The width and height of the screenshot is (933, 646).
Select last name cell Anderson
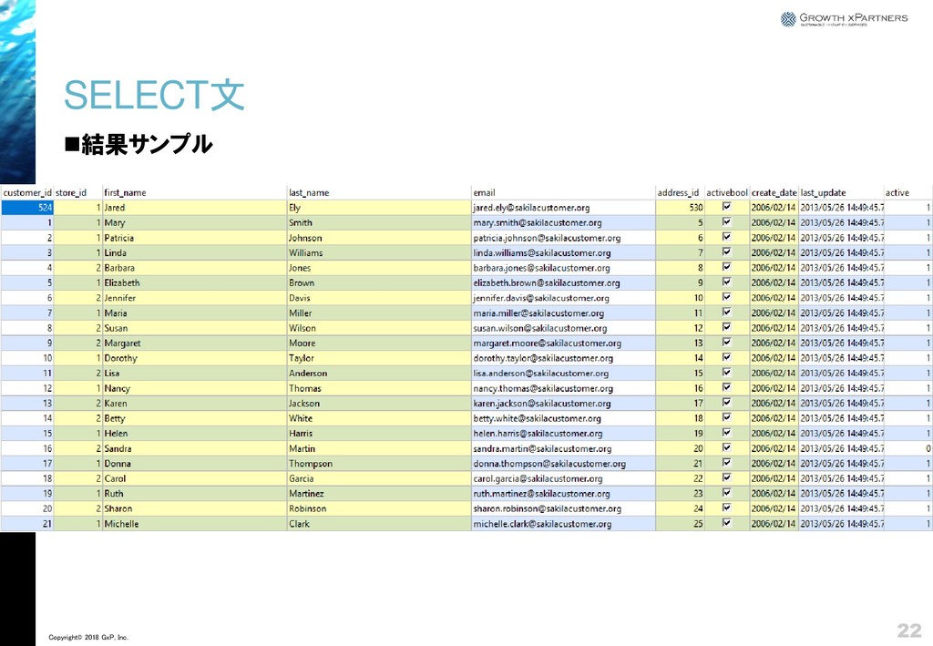[x=379, y=373]
